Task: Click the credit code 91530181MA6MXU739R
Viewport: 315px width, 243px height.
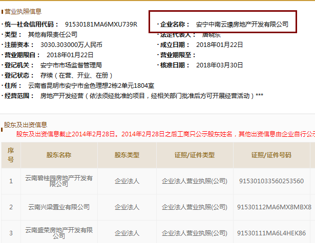Action: click(x=101, y=25)
